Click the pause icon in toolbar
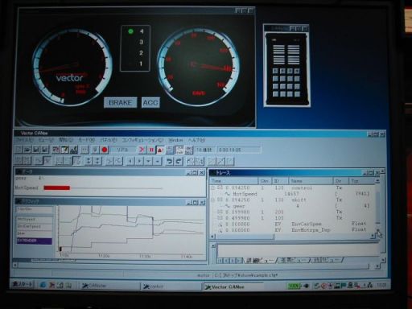Image resolution: width=412 pixels, height=309 pixels. [151, 150]
